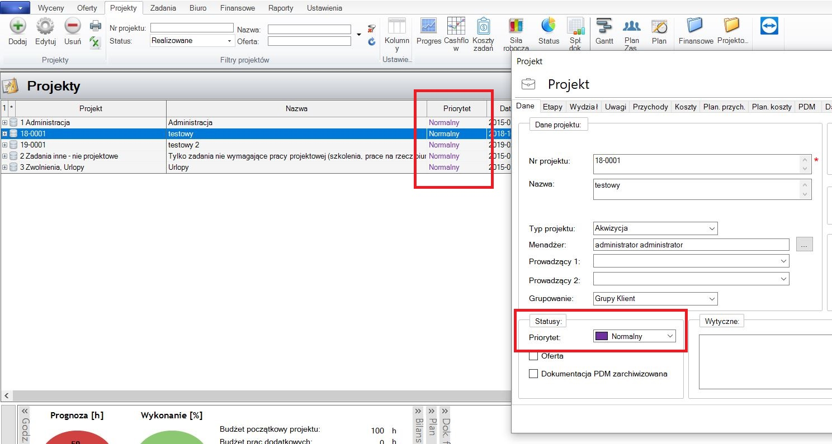
Task: Click the Nazwa filter input field
Action: (309, 29)
